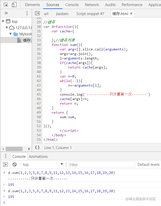Viewport: 161px width, 206px height.
Task: Click navigator scrollbar left arrow
Action: tap(3, 149)
